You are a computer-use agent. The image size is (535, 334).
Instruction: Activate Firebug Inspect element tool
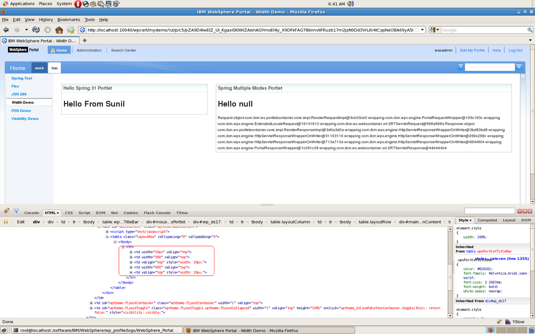(x=16, y=210)
